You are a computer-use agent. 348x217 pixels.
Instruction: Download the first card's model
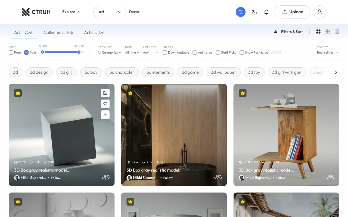pyautogui.click(x=105, y=114)
